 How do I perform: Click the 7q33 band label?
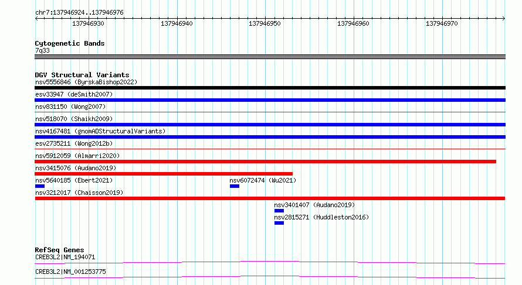pos(42,50)
